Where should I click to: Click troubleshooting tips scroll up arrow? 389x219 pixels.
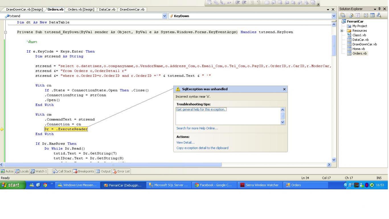tap(282, 110)
